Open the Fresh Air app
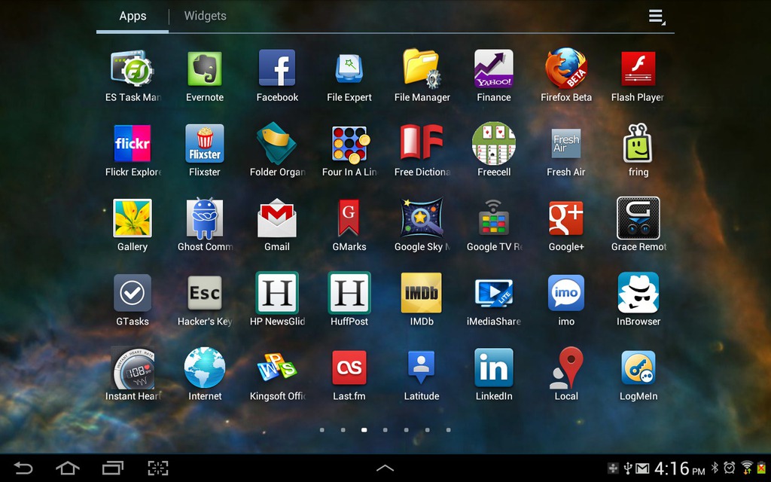The height and width of the screenshot is (482, 771). 566,143
